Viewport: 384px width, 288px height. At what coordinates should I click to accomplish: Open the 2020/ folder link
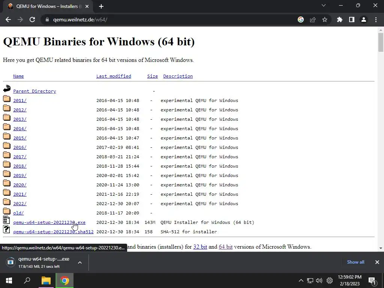click(x=20, y=185)
